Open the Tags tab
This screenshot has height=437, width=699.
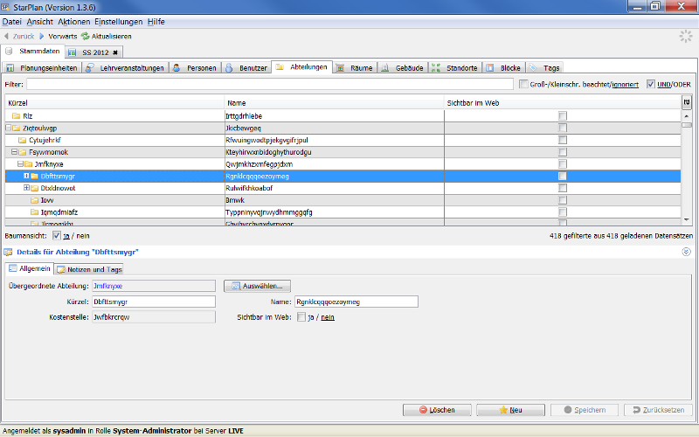pyautogui.click(x=544, y=68)
